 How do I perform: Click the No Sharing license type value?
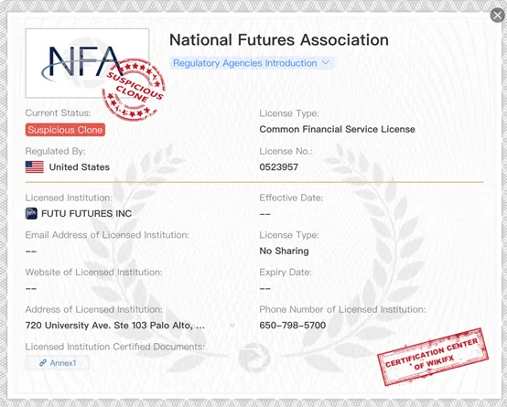(x=285, y=252)
